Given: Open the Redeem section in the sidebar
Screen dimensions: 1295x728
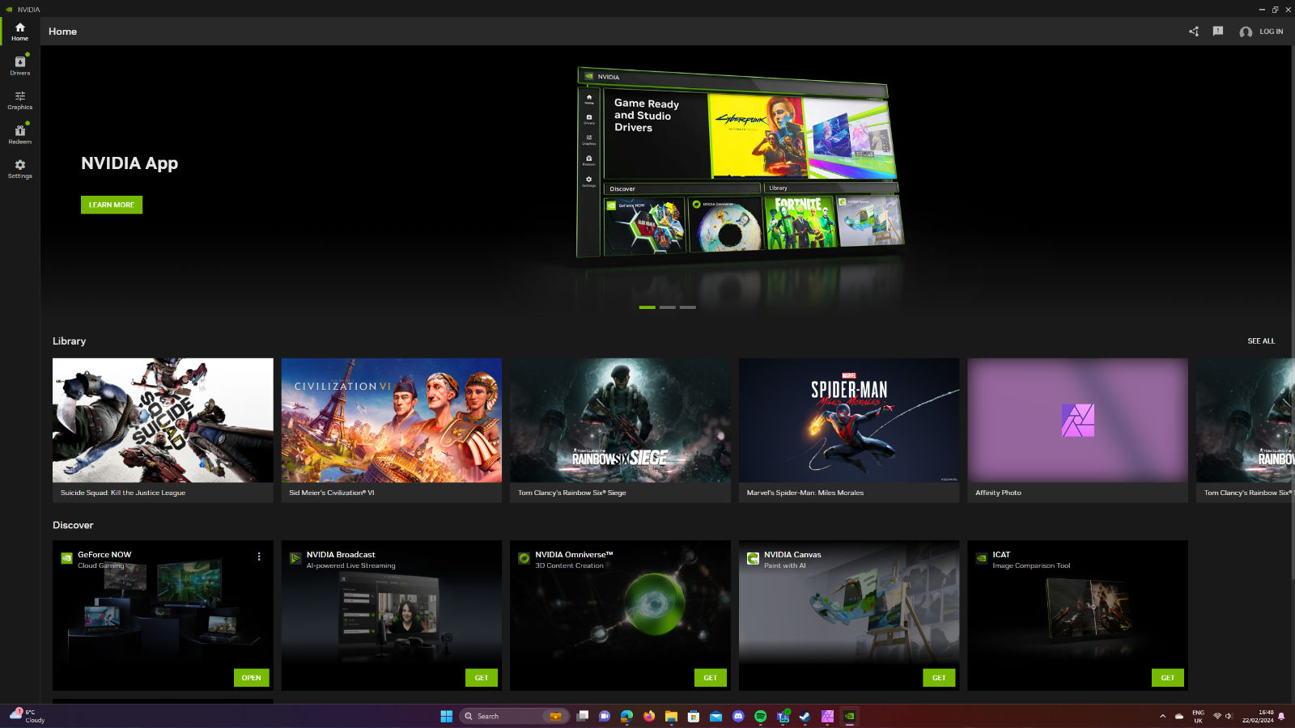Looking at the screenshot, I should tap(19, 135).
